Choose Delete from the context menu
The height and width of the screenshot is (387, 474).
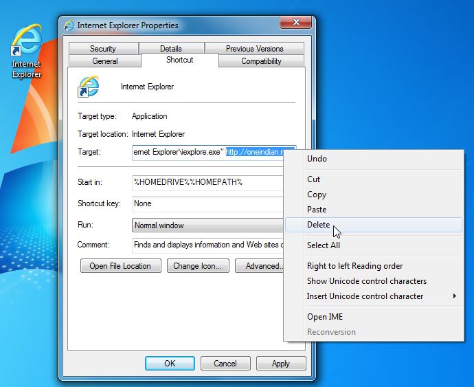pos(374,225)
